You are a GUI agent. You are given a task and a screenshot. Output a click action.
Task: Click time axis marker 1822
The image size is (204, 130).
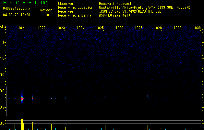pos(42,28)
